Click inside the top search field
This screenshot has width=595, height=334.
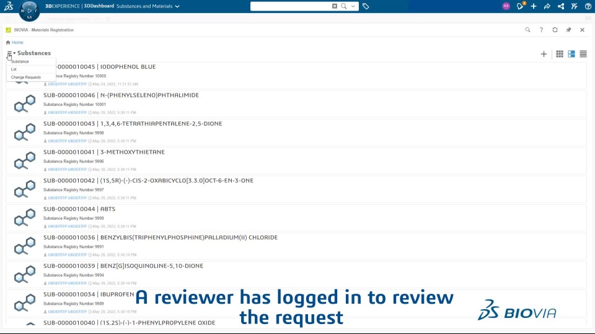(x=291, y=6)
